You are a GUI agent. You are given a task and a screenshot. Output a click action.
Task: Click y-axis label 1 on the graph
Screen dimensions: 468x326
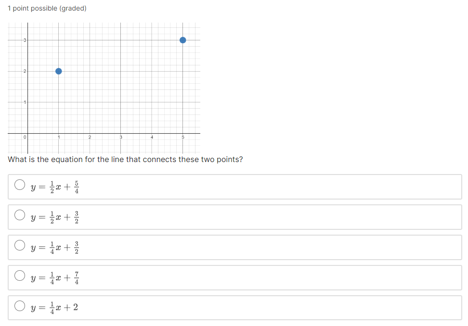pyautogui.click(x=25, y=102)
